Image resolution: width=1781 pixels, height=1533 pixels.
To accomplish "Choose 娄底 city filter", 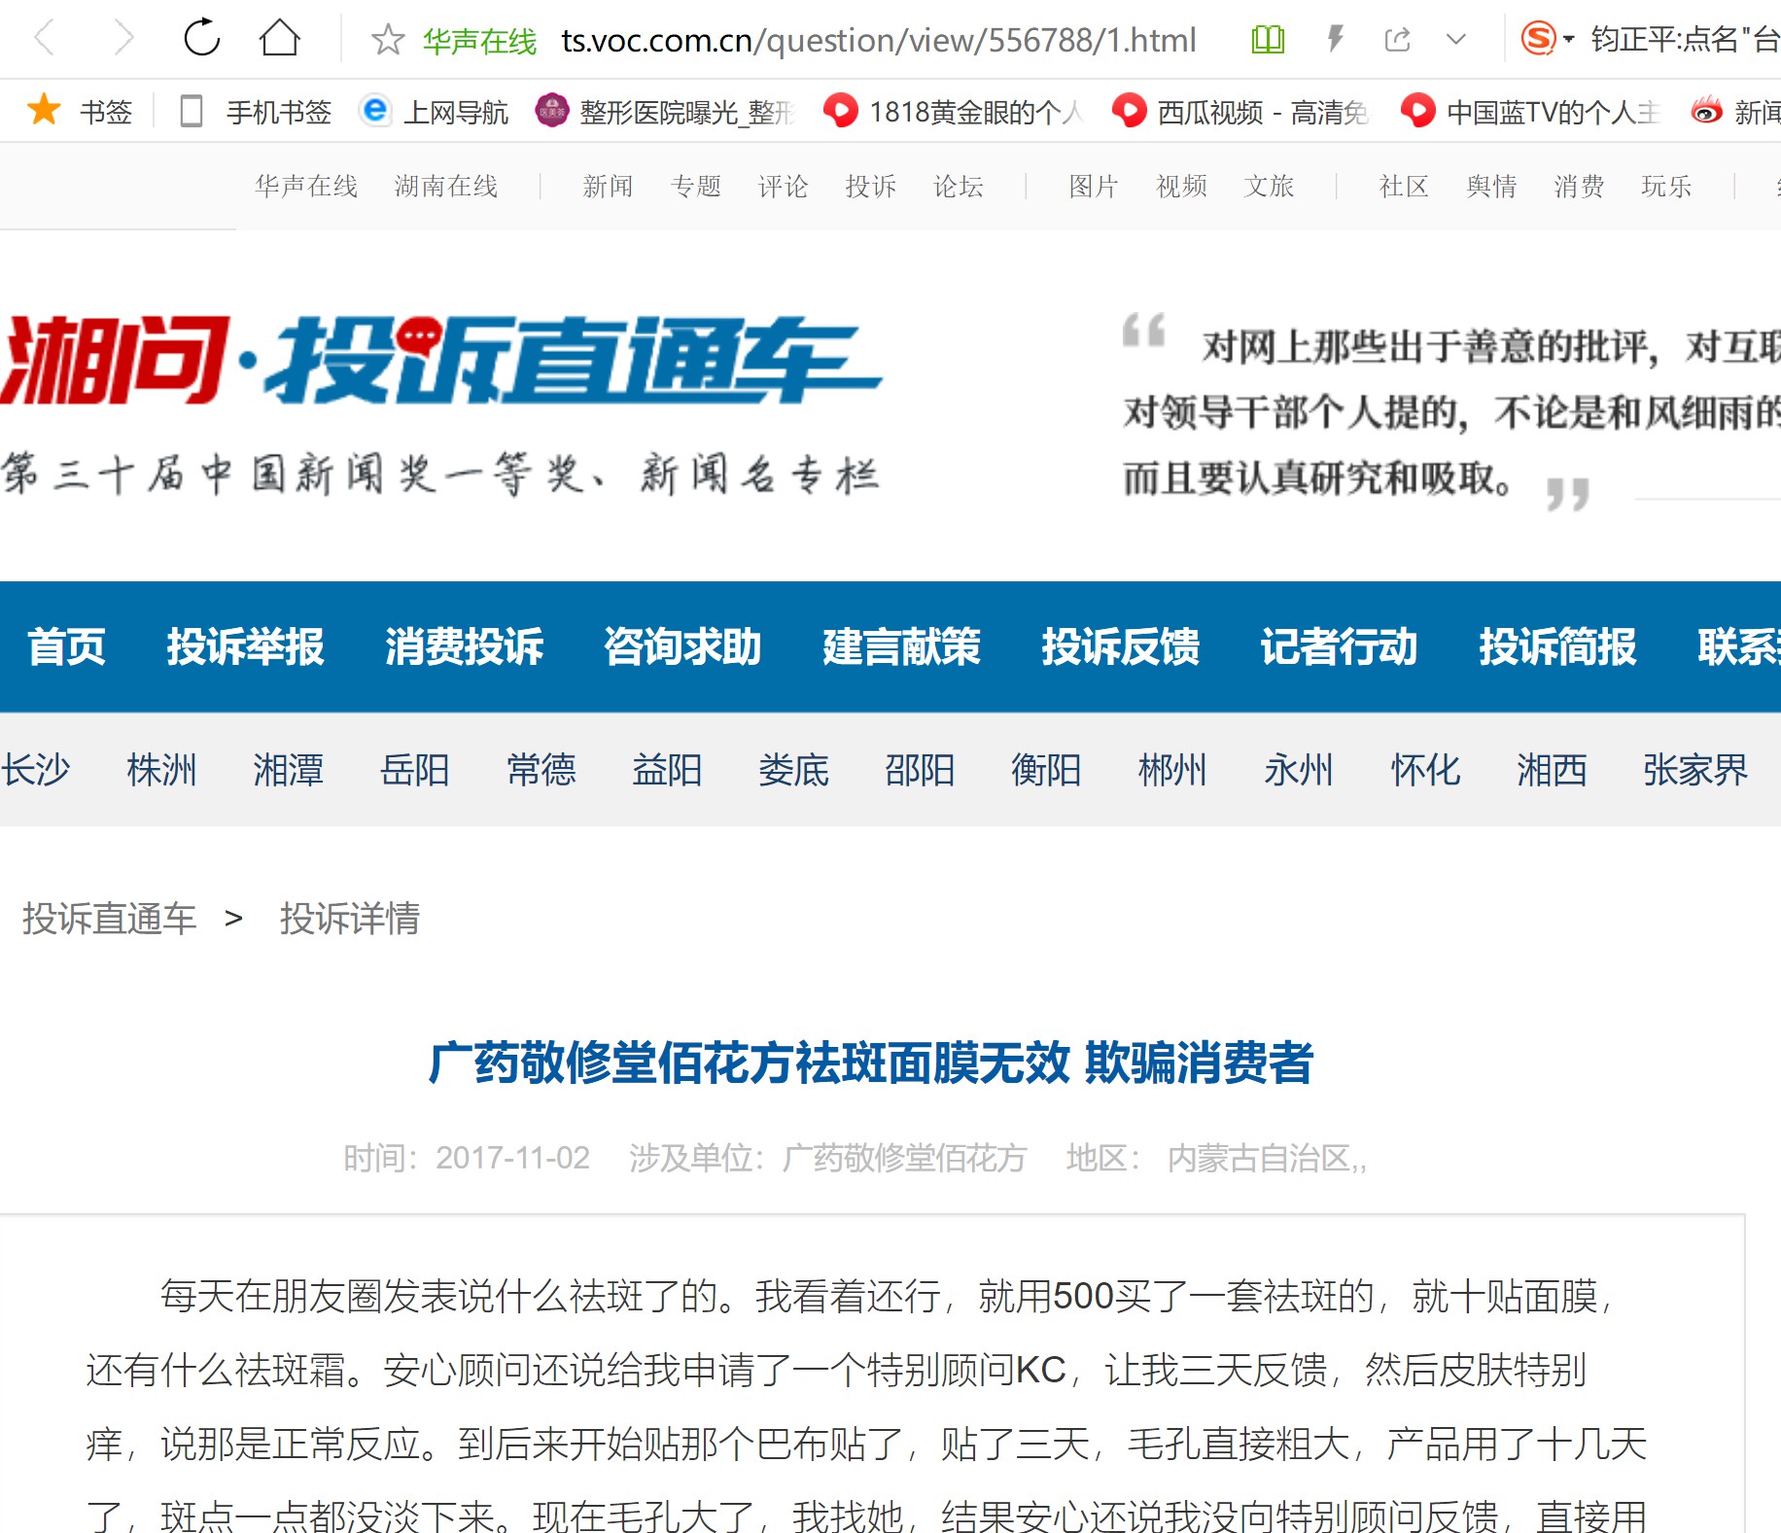I will coord(793,770).
